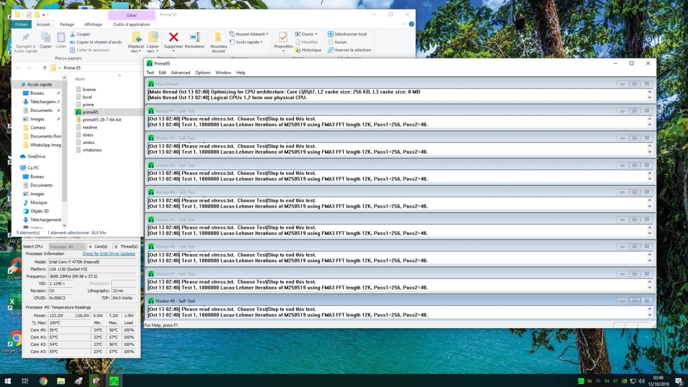Screen dimensions: 688x387
Task: Open Explorer help question mark icon
Action: click(x=412, y=24)
